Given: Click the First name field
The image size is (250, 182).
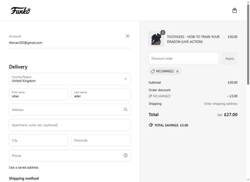Looking at the screenshot, I should pos(38,94).
